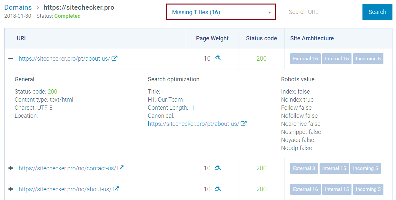Image resolution: width=396 pixels, height=200 pixels.
Task: Click Incoming 5 badge in no/about-us row
Action: (368, 189)
